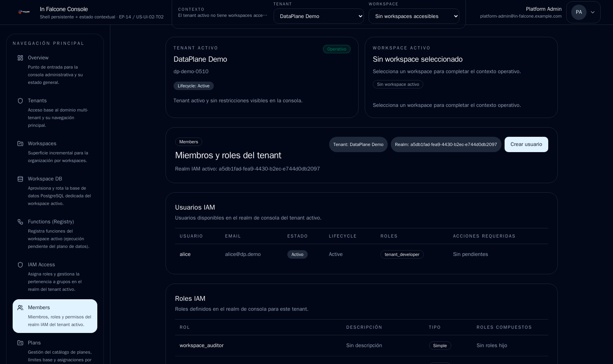613x364 pixels.
Task: Expand the user account menu chevron
Action: click(593, 12)
